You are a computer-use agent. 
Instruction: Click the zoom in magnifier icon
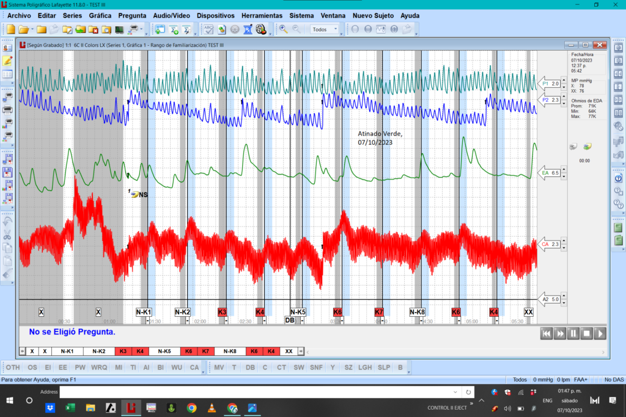(x=284, y=29)
